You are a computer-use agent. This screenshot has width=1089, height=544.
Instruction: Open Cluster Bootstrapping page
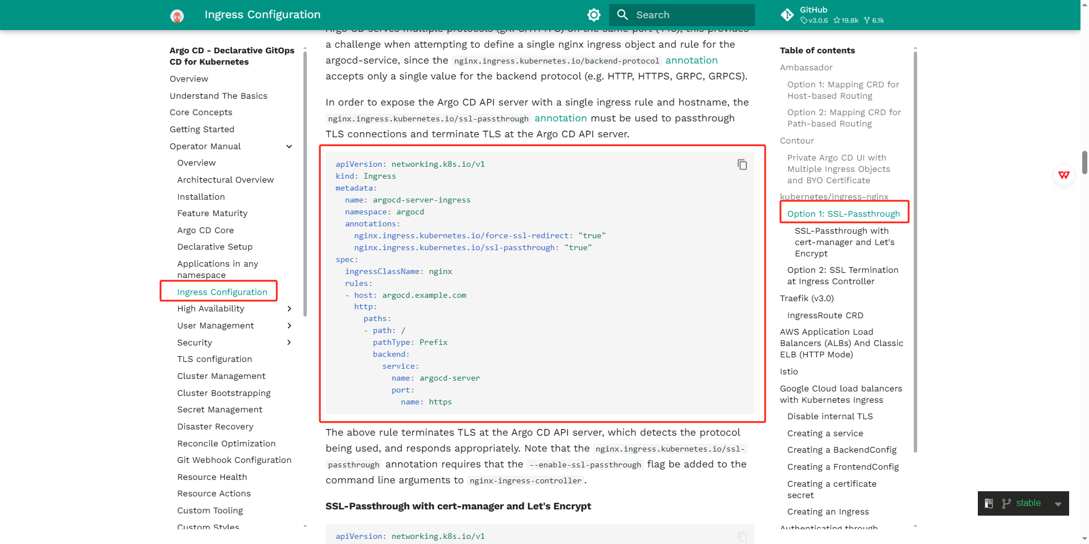(224, 393)
